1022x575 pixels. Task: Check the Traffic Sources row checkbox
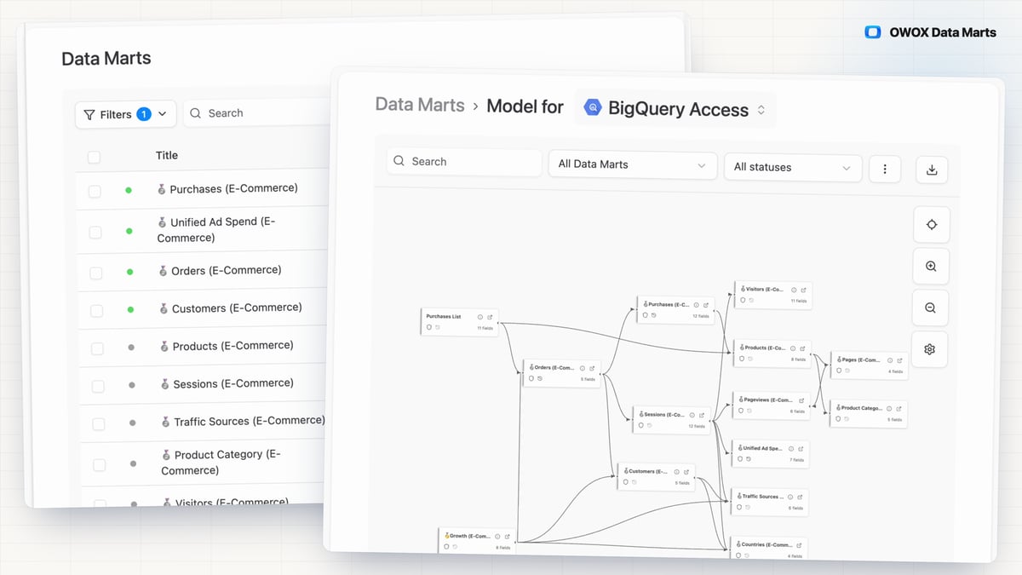[x=99, y=423]
